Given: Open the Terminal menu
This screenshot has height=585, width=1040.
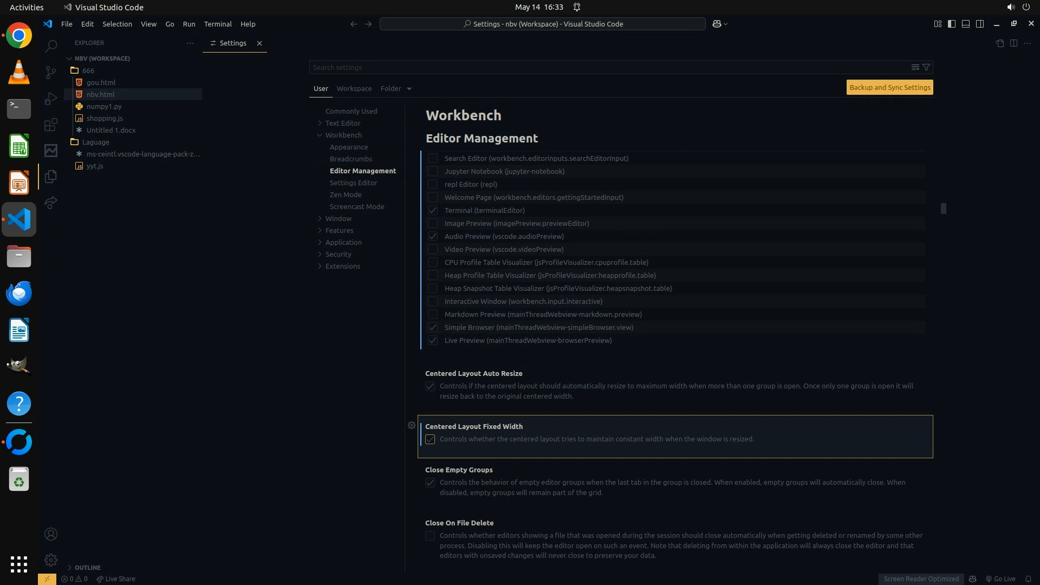Looking at the screenshot, I should (218, 24).
